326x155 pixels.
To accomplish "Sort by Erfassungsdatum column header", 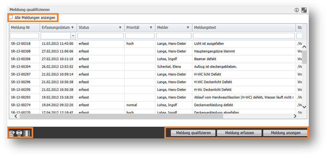I will pyautogui.click(x=58, y=27).
